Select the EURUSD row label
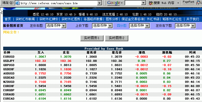202x102 pixels. click(9, 57)
